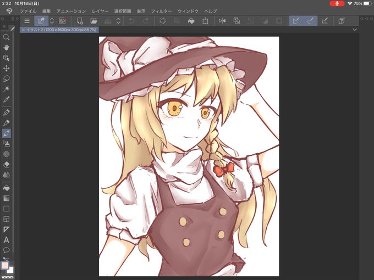Select the Hand move-canvas tool

point(6,47)
